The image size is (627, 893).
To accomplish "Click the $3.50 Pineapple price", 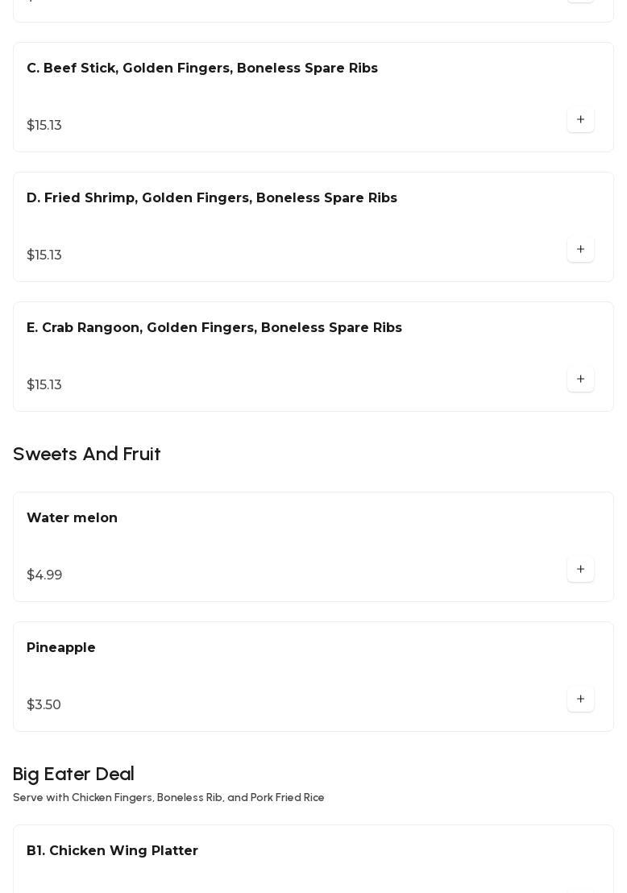I will coord(44,705).
